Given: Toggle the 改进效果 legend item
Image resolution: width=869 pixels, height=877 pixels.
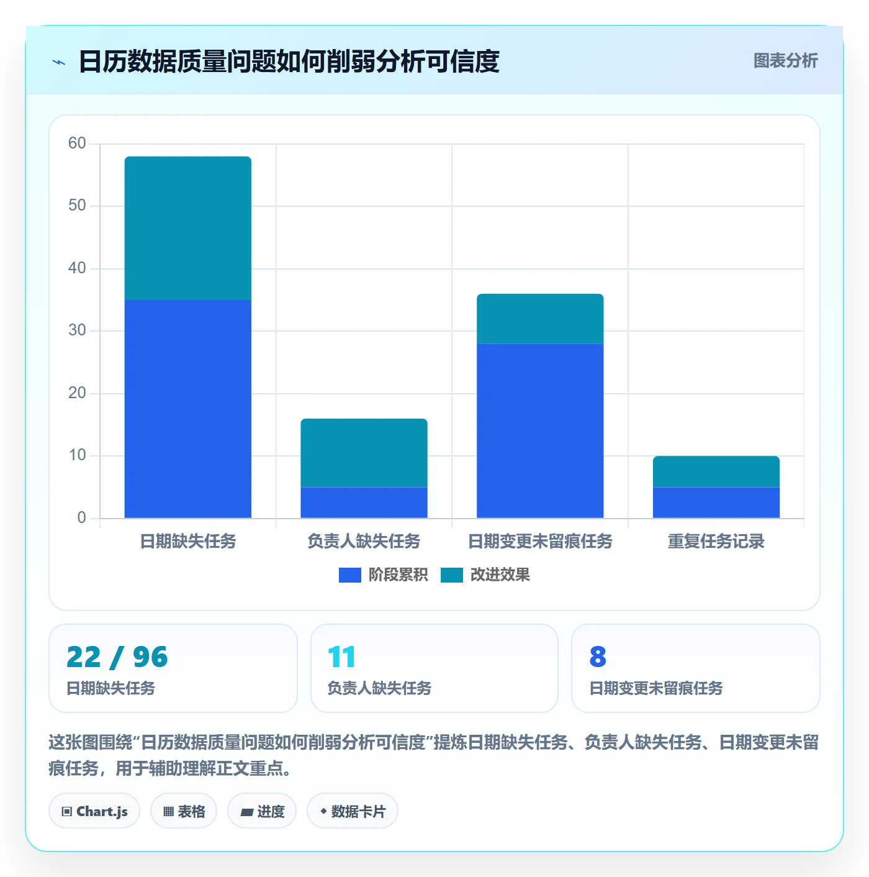Looking at the screenshot, I should point(485,575).
